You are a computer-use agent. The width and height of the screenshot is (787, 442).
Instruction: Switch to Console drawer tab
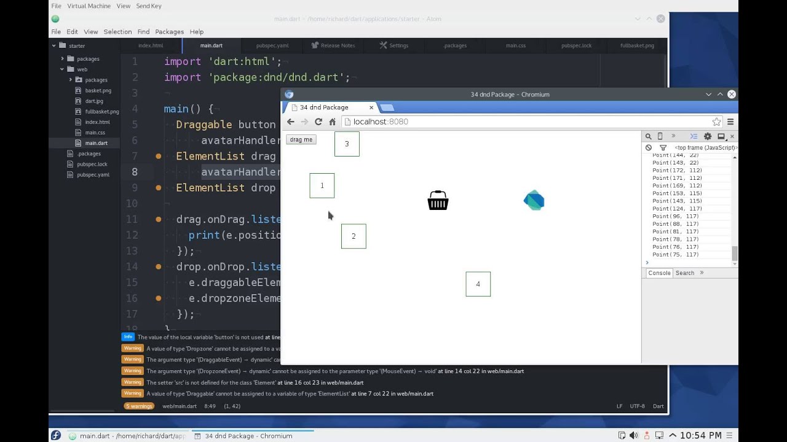[659, 273]
